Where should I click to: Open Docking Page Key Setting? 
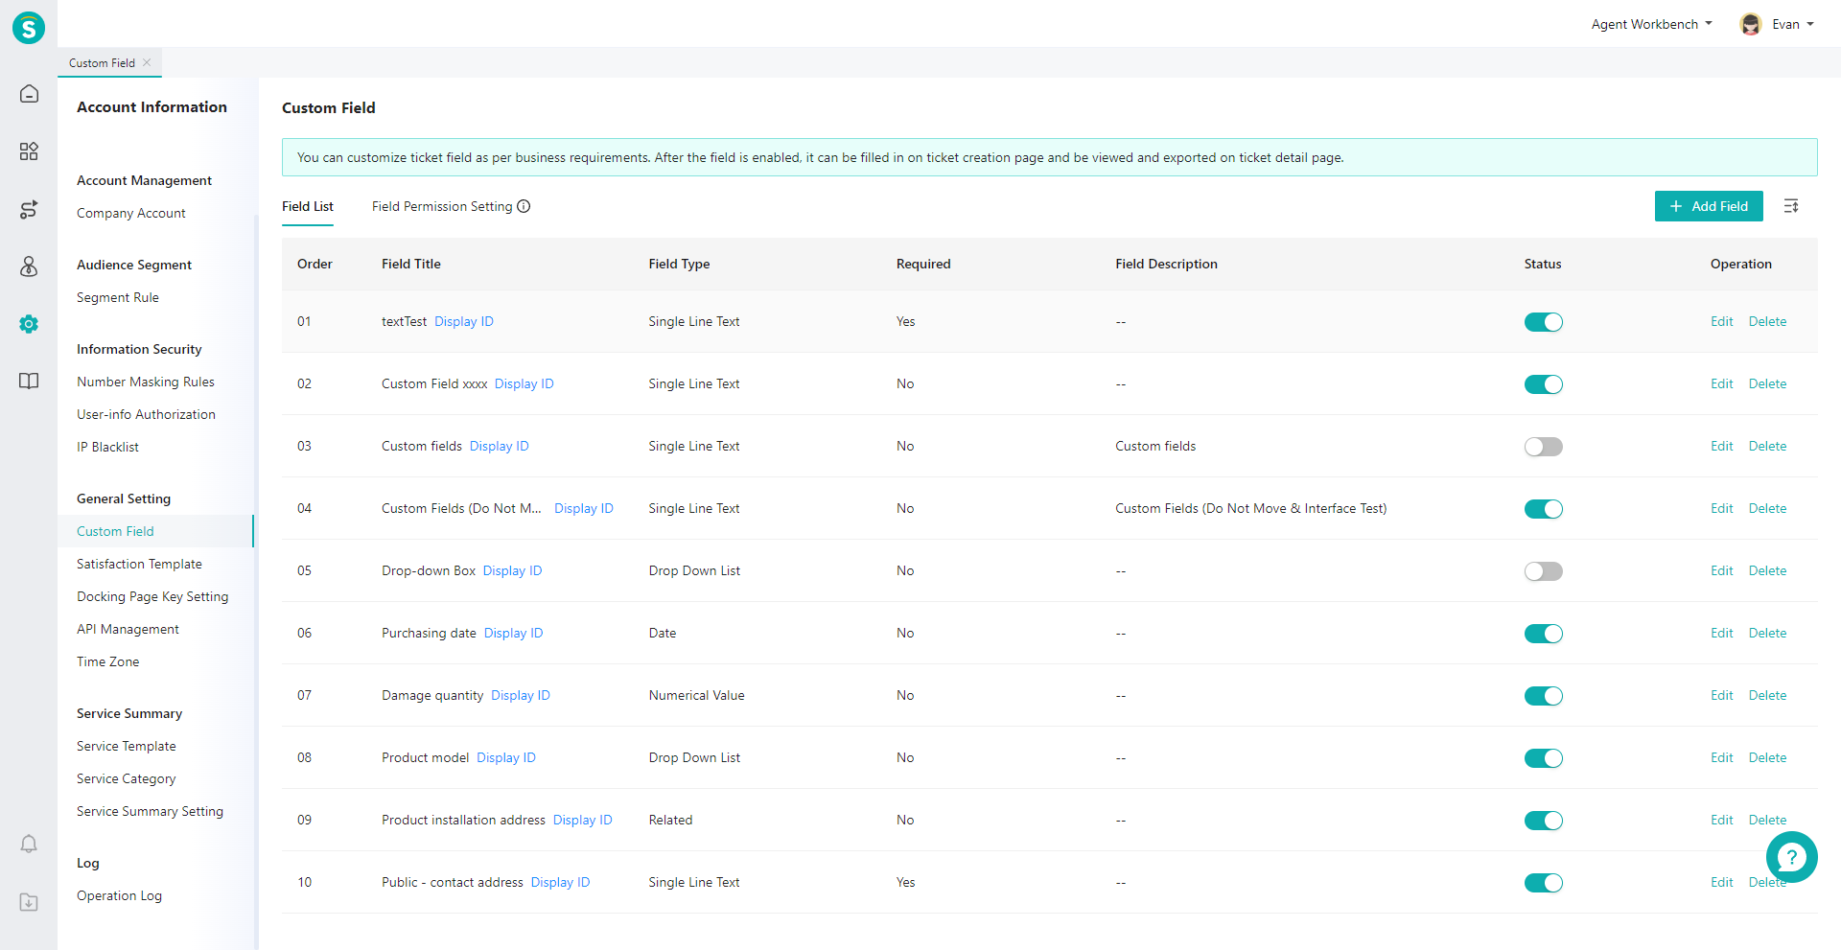(152, 596)
